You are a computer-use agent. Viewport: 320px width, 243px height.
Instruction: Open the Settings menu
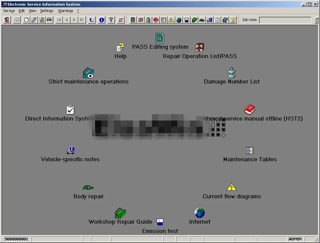47,11
